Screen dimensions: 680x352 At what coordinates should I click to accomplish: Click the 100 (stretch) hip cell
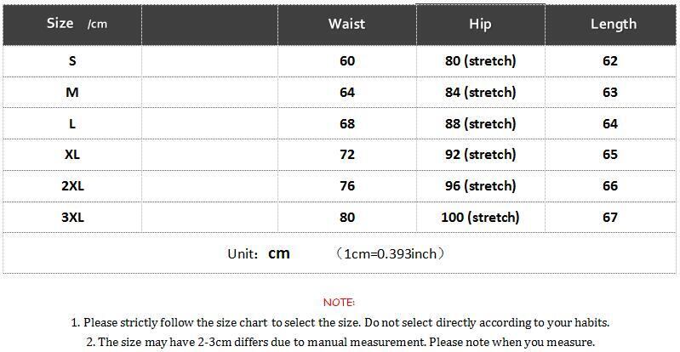point(480,217)
